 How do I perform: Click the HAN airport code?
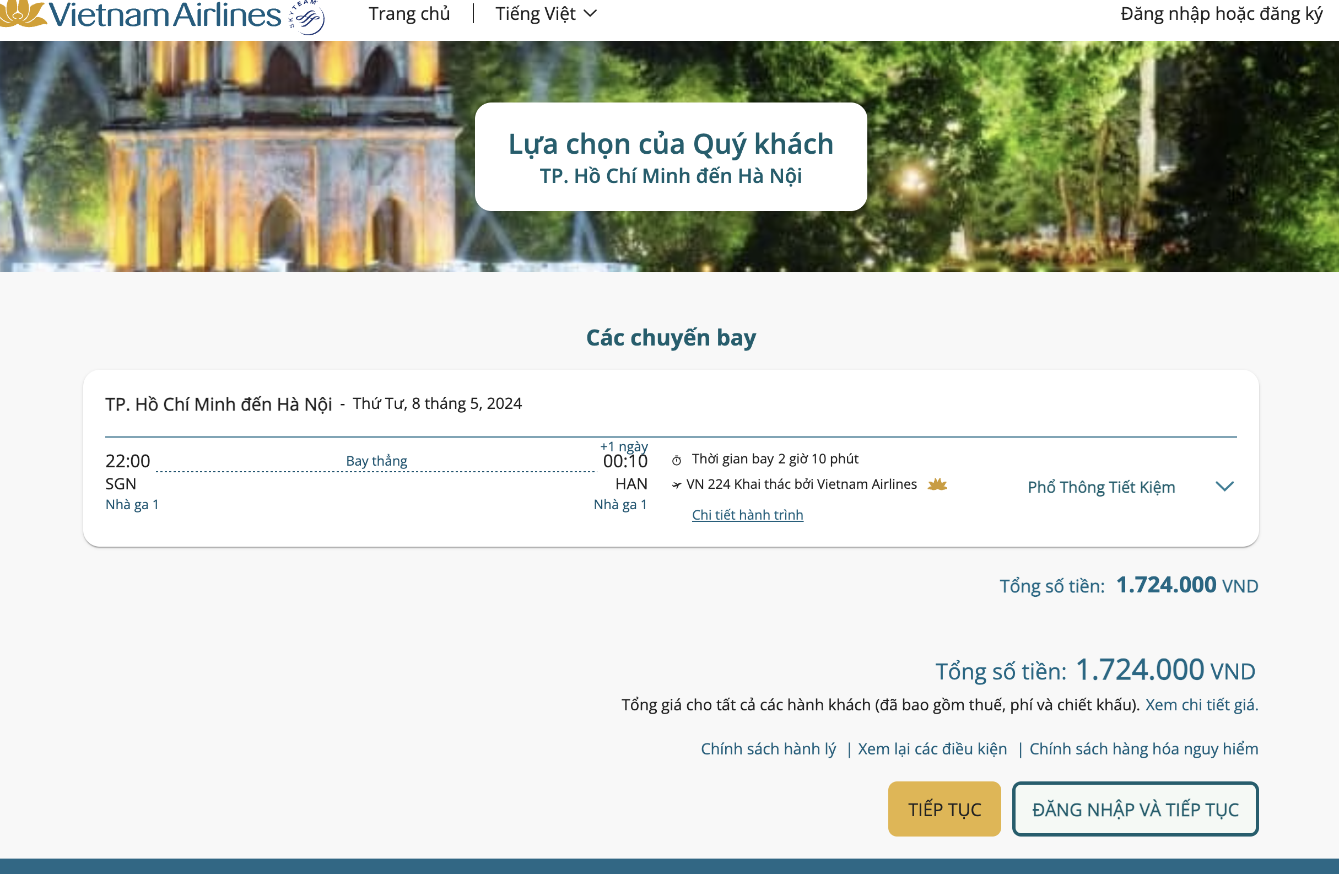click(x=631, y=484)
